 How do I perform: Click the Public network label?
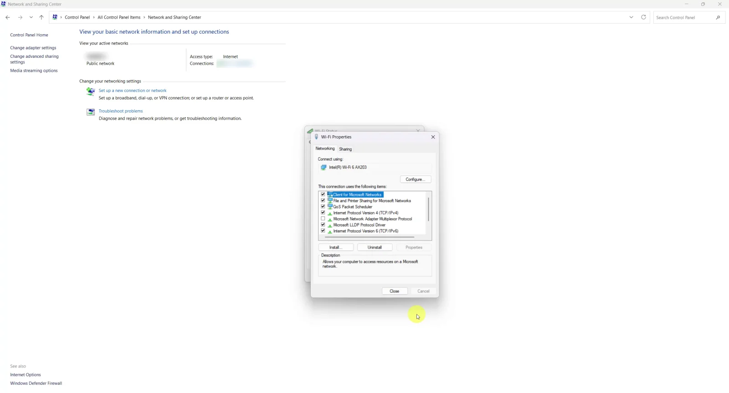[100, 64]
